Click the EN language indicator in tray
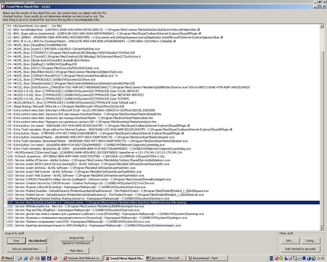Image resolution: width=327 pixels, height=262 pixels. pyautogui.click(x=271, y=258)
